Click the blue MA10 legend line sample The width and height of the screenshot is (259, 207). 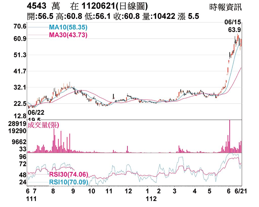[x=38, y=27]
